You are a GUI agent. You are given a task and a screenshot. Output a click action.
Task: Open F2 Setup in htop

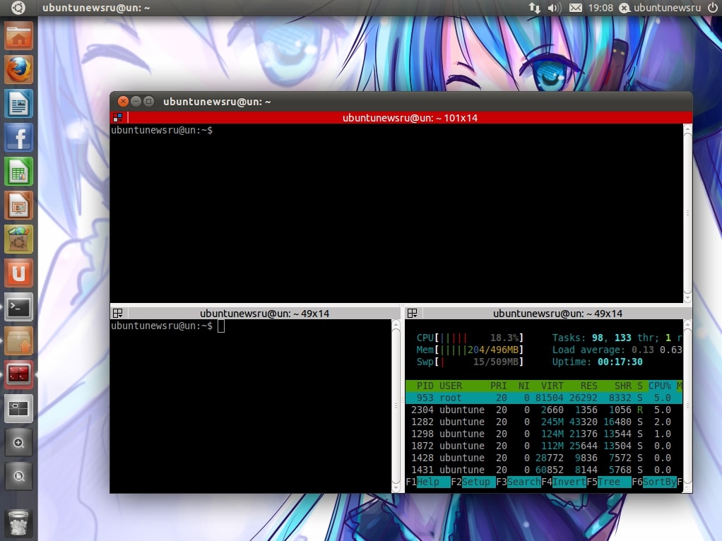point(473,482)
